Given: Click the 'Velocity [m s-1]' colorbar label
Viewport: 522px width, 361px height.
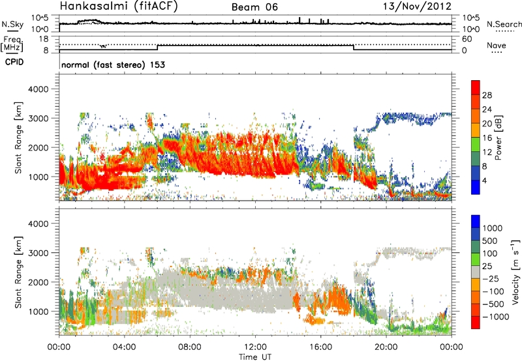Looking at the screenshot, I should (x=515, y=272).
